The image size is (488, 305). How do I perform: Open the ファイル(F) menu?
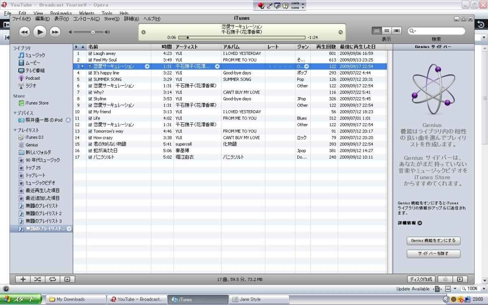21,19
